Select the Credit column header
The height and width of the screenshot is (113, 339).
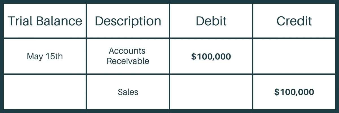(294, 21)
